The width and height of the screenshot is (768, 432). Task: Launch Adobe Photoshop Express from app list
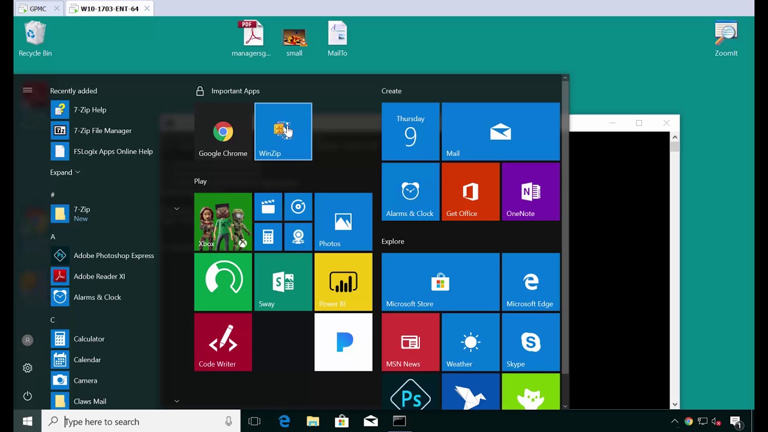(103, 256)
